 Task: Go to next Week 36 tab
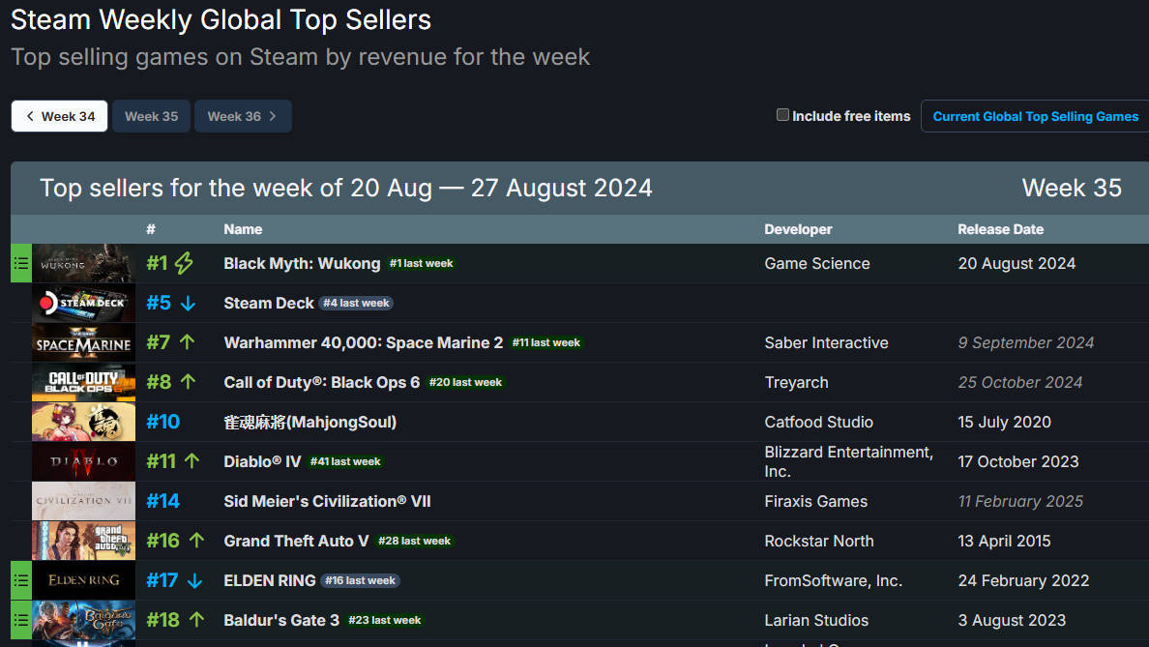click(x=243, y=116)
